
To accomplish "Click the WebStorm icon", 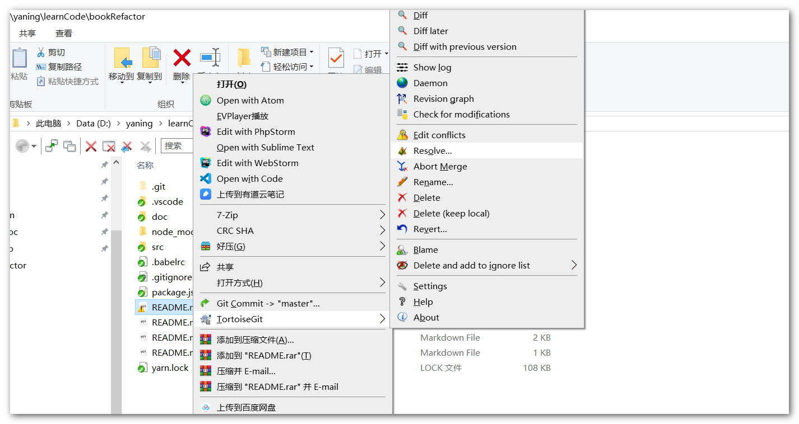I will point(206,163).
